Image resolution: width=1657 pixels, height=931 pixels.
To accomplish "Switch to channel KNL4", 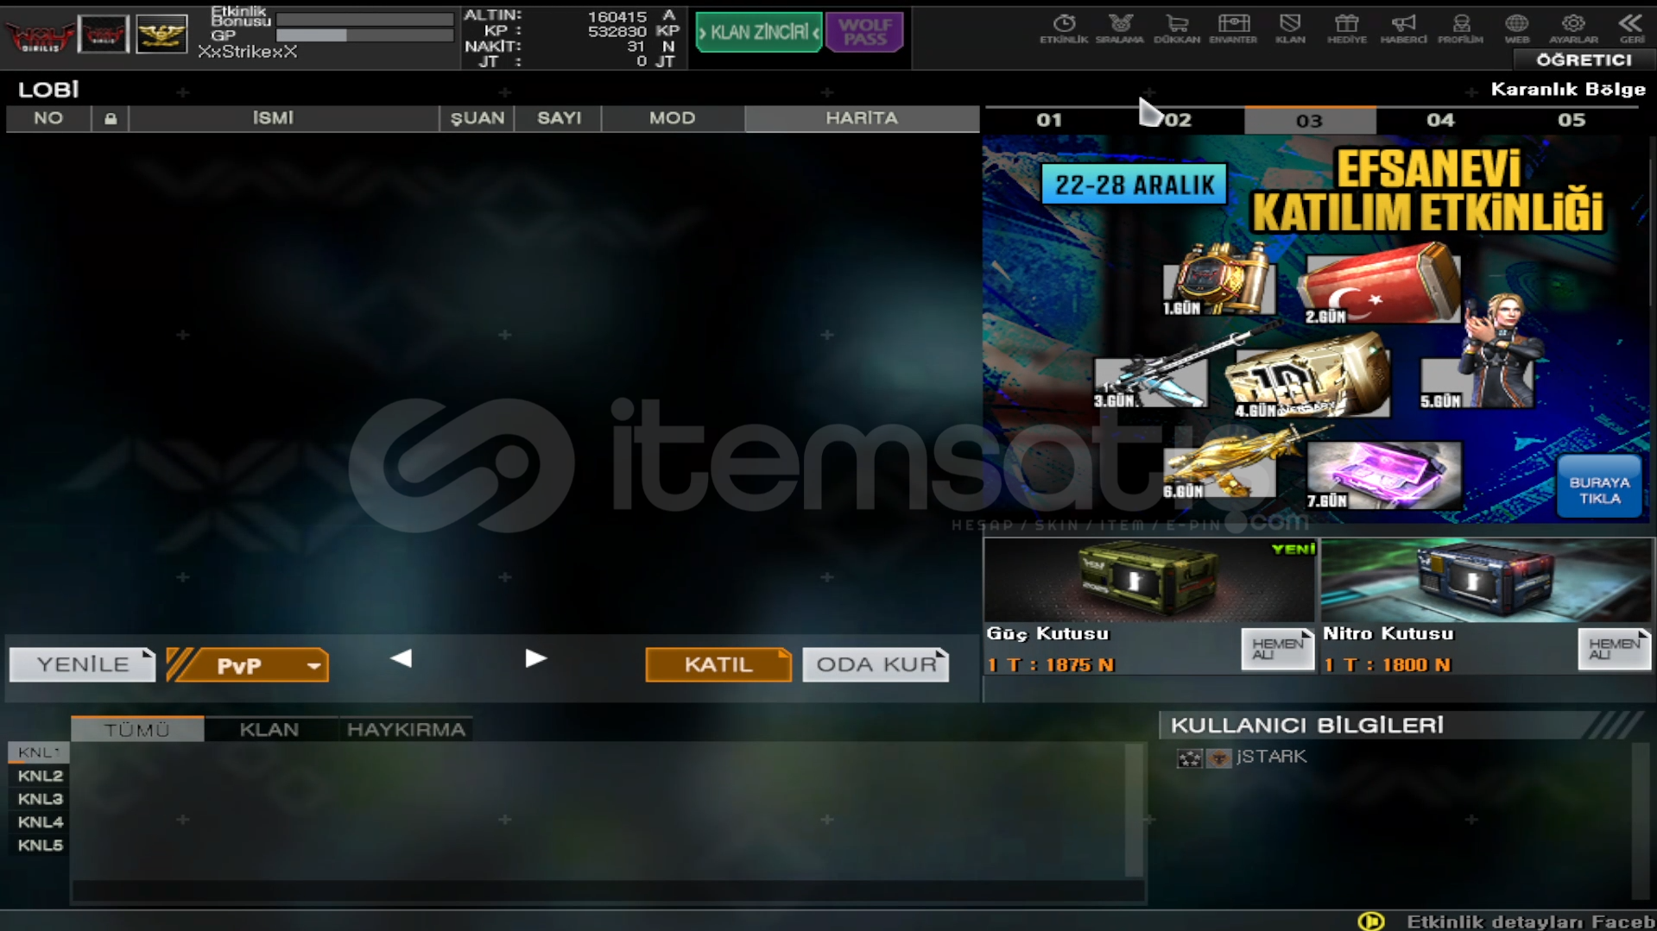I will (x=40, y=822).
